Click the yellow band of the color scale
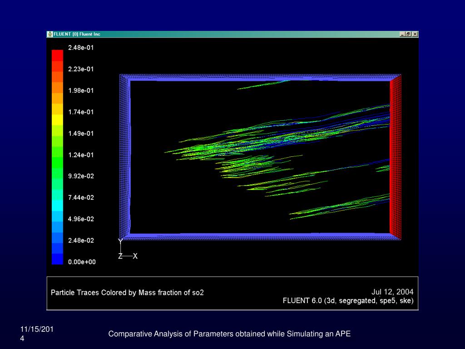 tap(58, 120)
